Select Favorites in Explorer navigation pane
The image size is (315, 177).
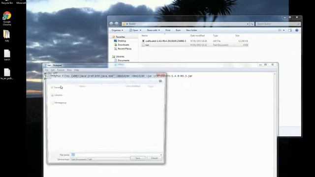120,37
